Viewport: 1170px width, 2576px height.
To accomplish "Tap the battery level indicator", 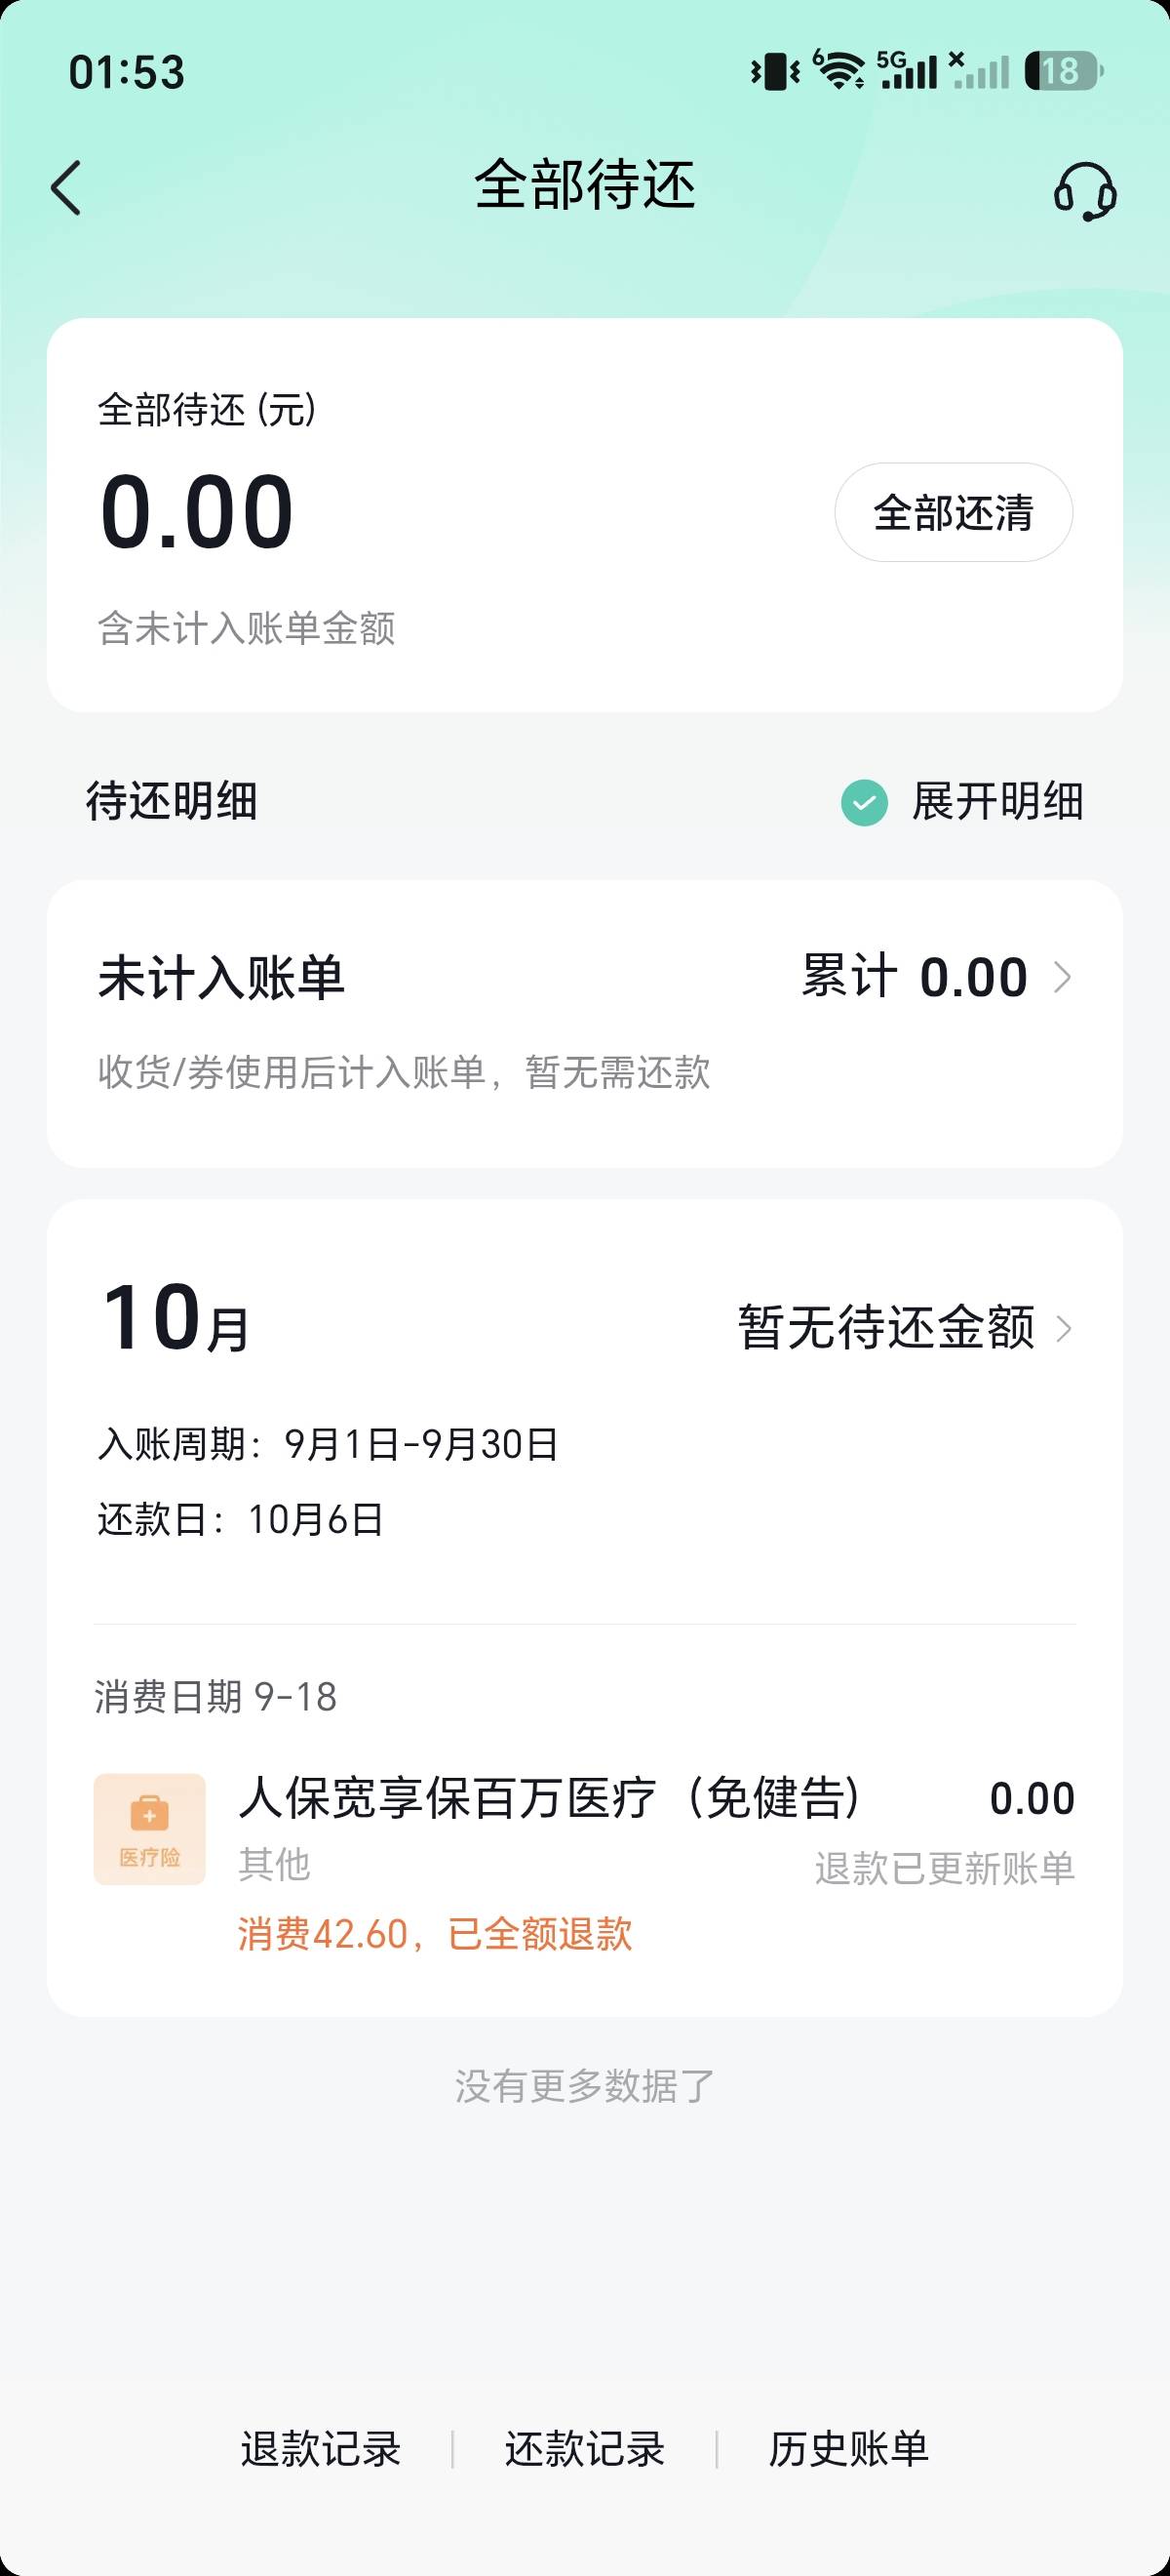I will point(1064,71).
